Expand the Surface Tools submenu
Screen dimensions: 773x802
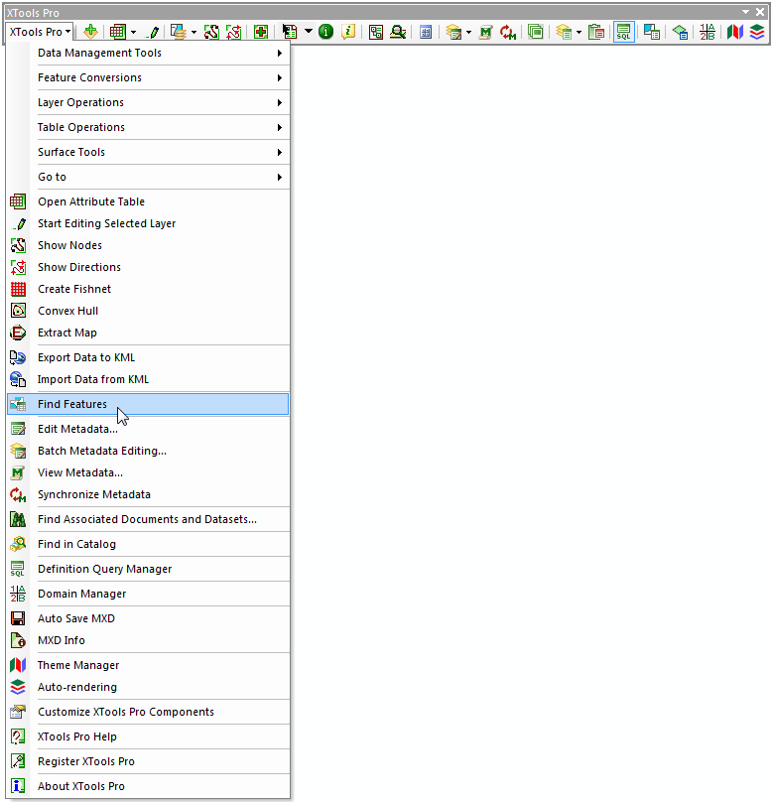(148, 152)
